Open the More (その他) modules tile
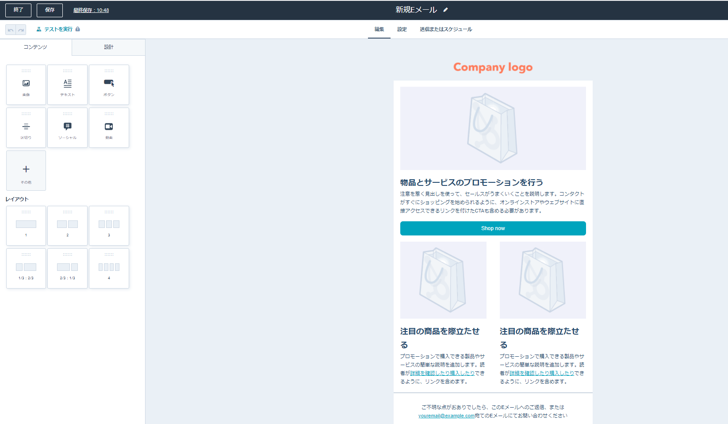The height and width of the screenshot is (424, 728). (26, 170)
